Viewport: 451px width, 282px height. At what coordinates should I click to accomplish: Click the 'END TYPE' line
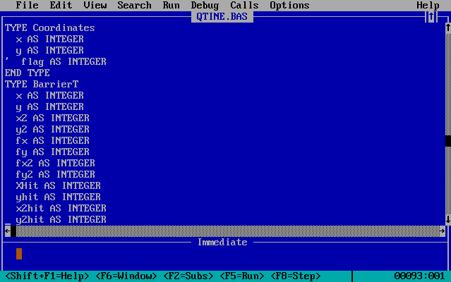[28, 73]
